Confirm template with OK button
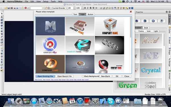Image resolution: width=171 pixels, height=107 pixels. (117, 76)
